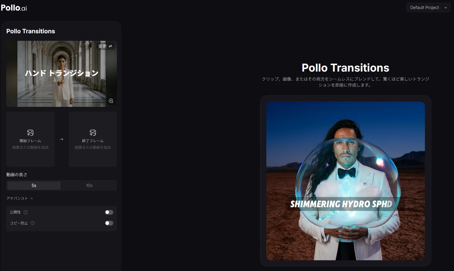Click the Pollo Transitions panel heading

[31, 31]
